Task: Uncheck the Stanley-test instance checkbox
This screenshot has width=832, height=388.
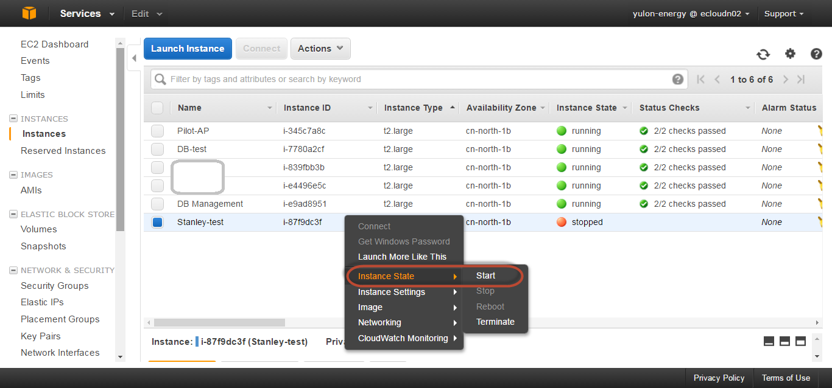Action: point(157,223)
